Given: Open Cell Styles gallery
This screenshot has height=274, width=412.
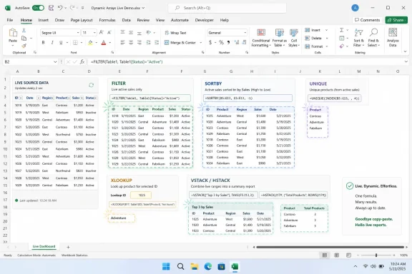Looking at the screenshot, I should (x=294, y=38).
